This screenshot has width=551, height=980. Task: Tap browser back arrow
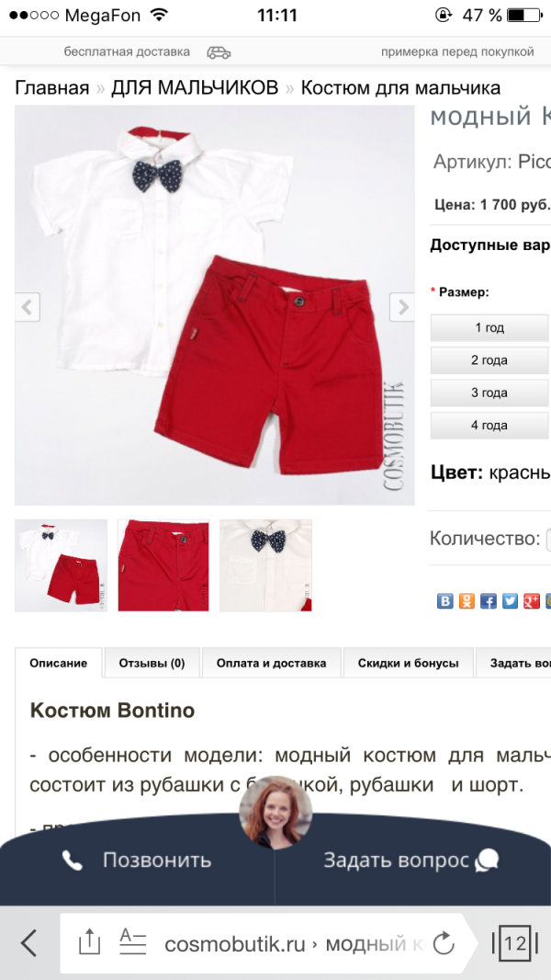[x=28, y=943]
